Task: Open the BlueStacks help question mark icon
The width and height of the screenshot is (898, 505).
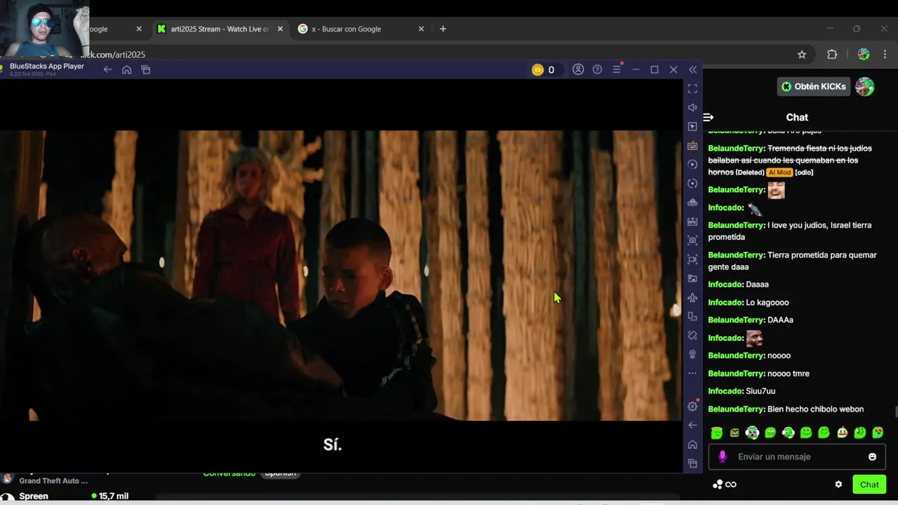Action: pos(597,69)
